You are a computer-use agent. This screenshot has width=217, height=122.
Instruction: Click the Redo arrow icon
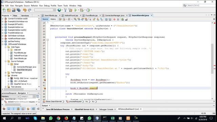29,10
